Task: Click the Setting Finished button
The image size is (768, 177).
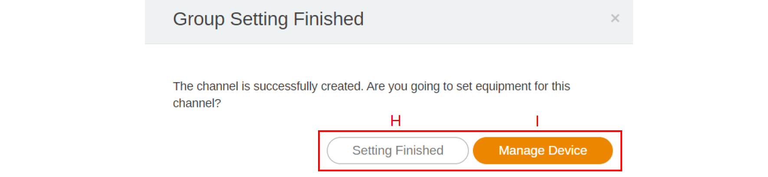Action: point(397,151)
